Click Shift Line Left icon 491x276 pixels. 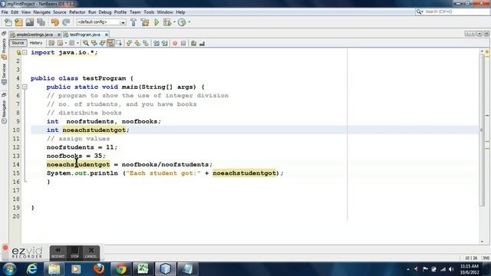157,43
